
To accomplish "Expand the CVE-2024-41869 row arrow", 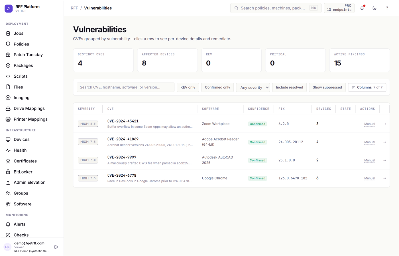I will 384,142.
